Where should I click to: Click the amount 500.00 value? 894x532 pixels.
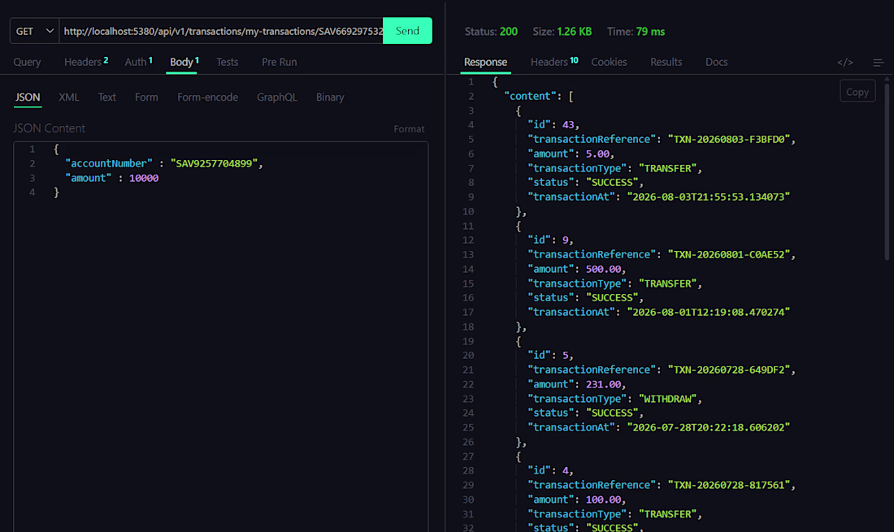(x=603, y=269)
